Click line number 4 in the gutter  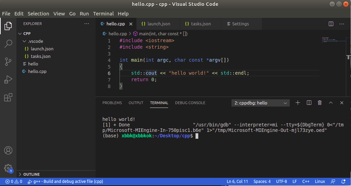click(x=109, y=60)
